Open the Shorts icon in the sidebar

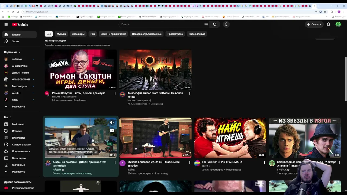point(6,41)
